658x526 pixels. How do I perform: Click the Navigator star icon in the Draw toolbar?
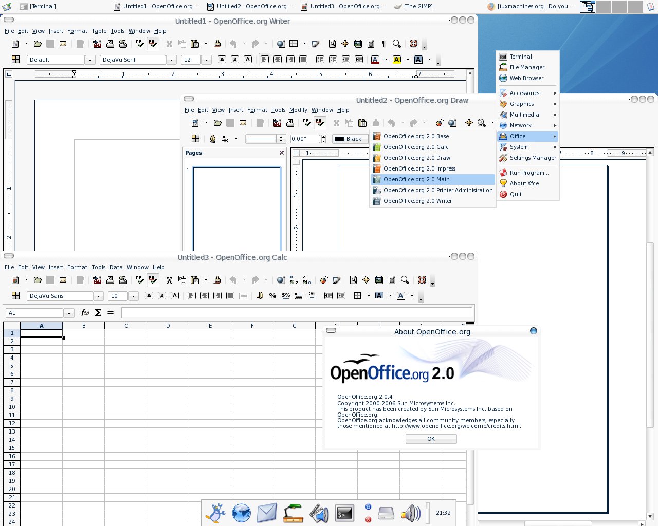[x=469, y=123]
